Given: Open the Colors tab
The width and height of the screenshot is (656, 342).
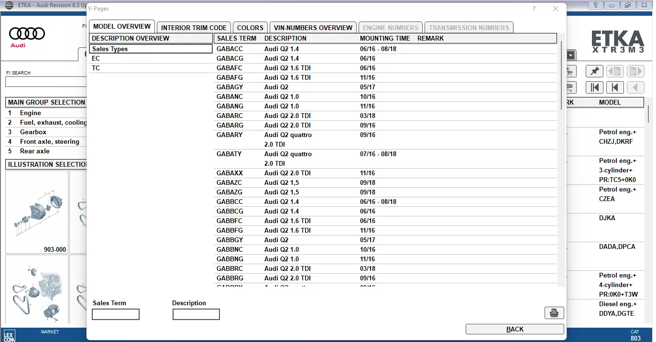Looking at the screenshot, I should click(x=250, y=28).
